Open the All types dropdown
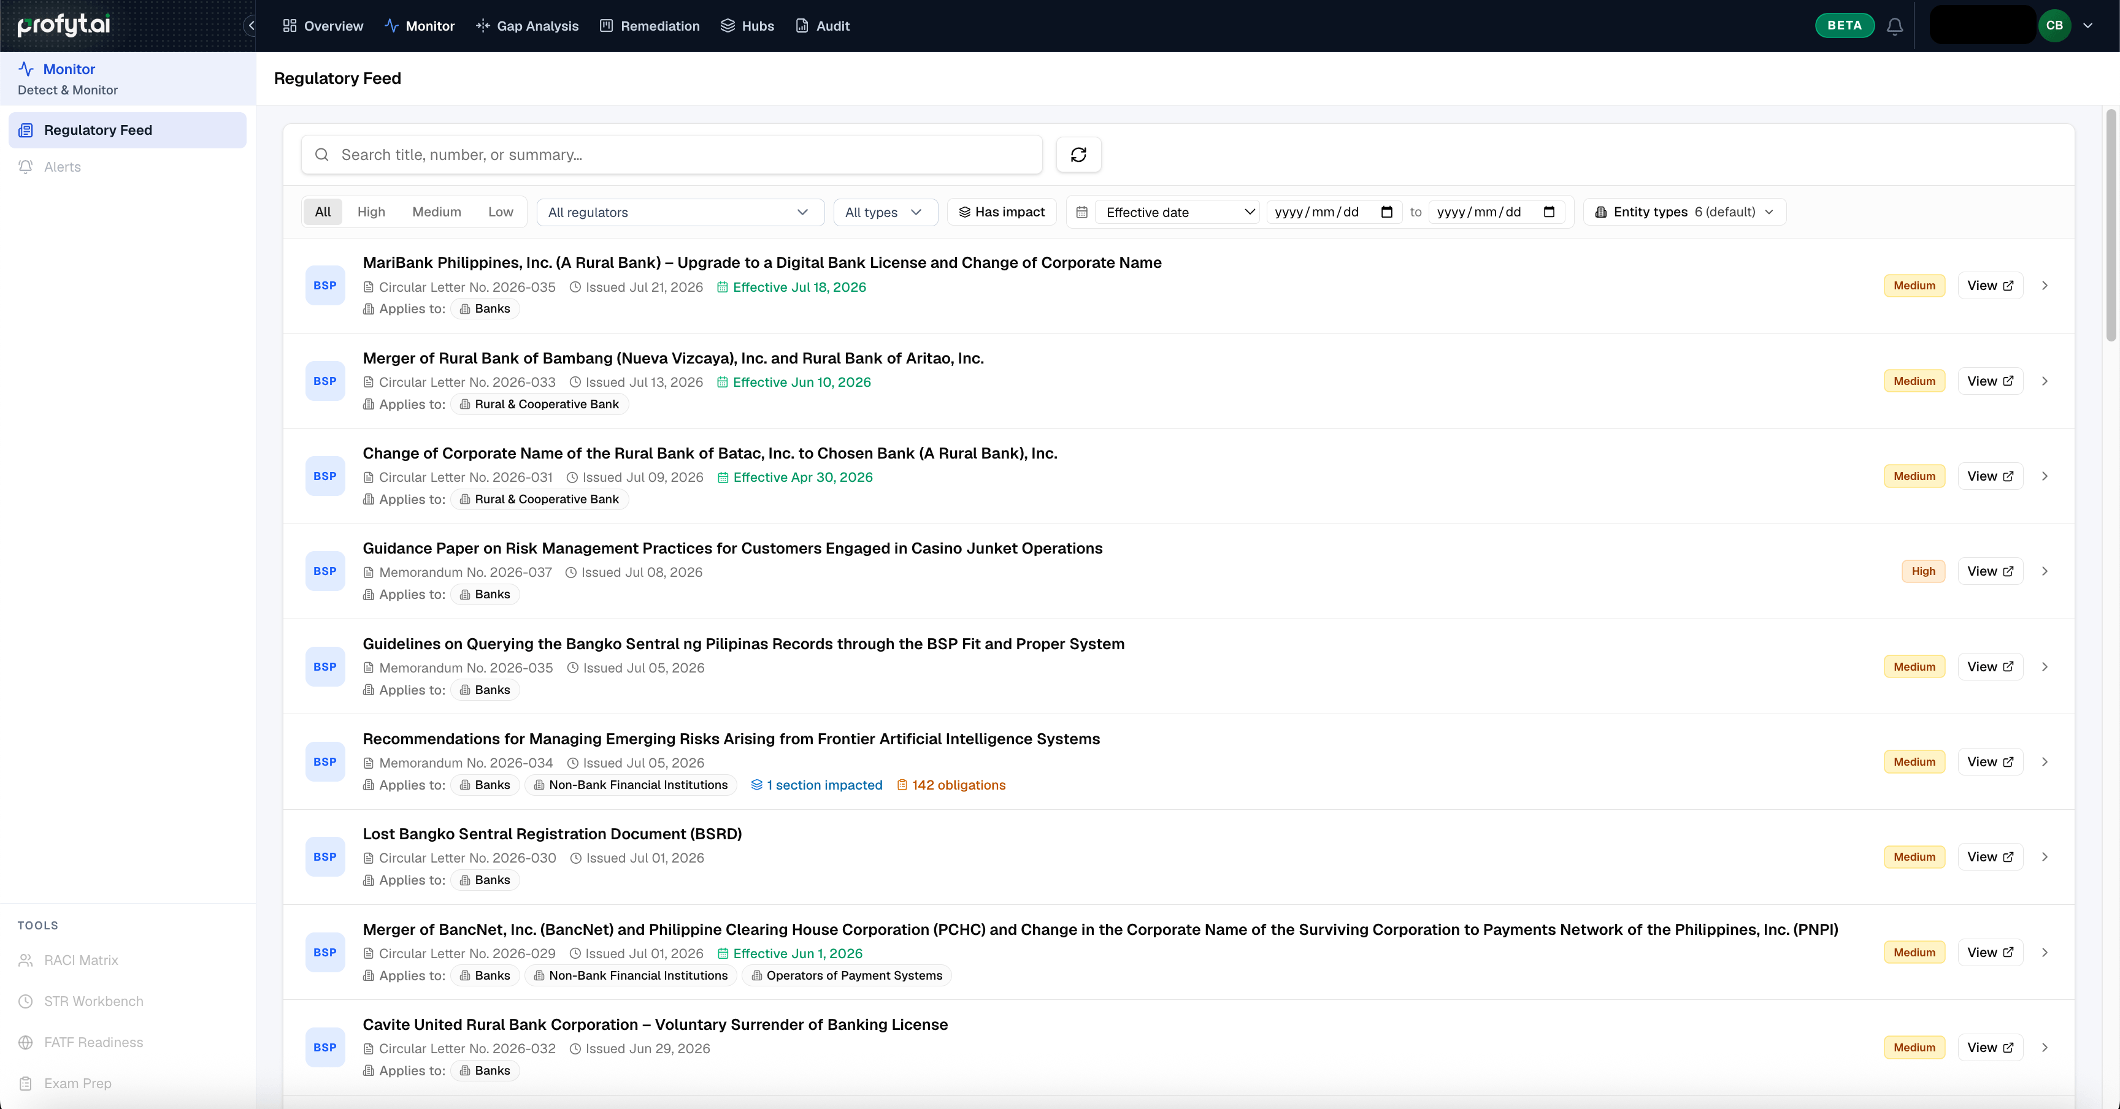Image resolution: width=2120 pixels, height=1109 pixels. pyautogui.click(x=885, y=212)
